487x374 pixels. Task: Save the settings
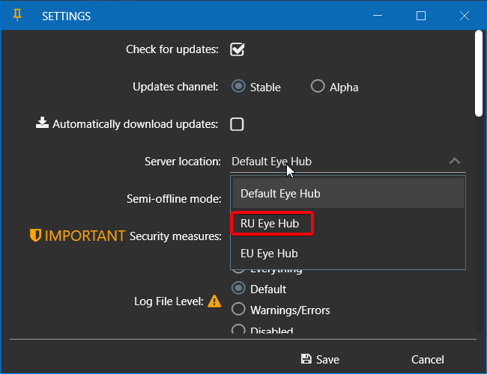[320, 360]
